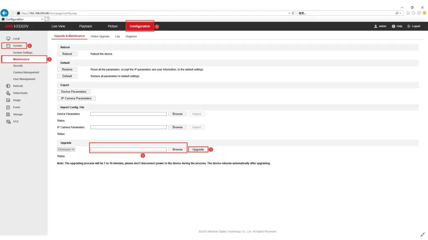Image resolution: width=428 pixels, height=240 pixels.
Task: Open the Picture tab
Action: click(x=113, y=26)
